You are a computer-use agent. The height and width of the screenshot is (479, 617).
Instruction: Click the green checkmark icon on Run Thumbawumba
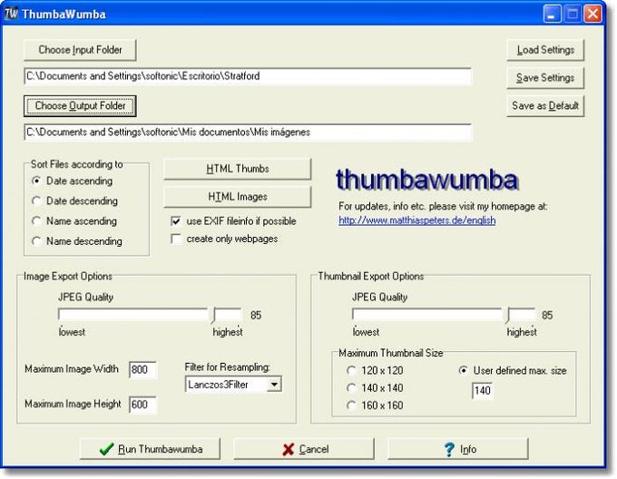(106, 449)
